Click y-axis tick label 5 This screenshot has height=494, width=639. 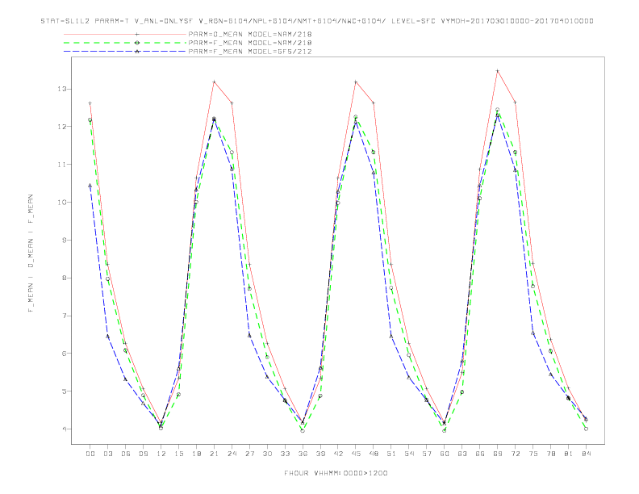(x=65, y=391)
